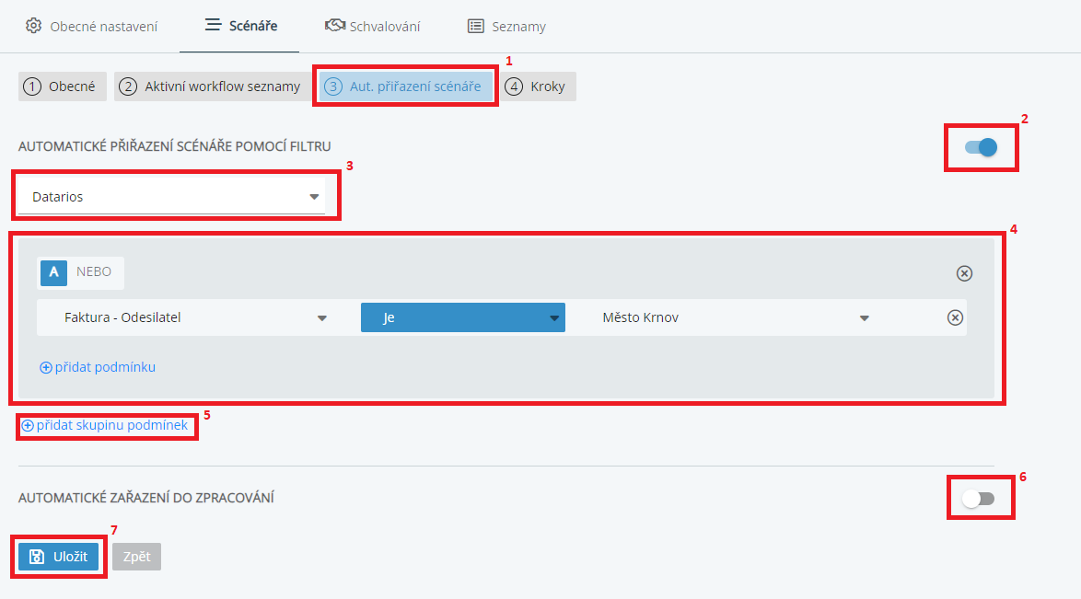The image size is (1081, 599).
Task: Toggle the NEBO group operator
Action: (x=94, y=272)
